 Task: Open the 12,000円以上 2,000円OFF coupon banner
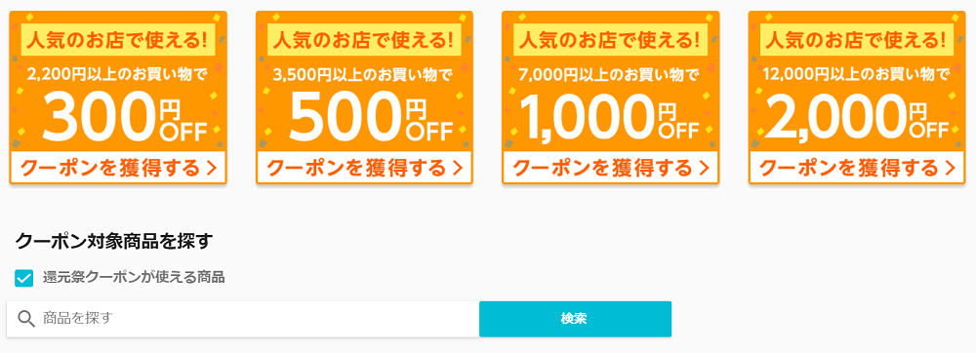tap(857, 98)
